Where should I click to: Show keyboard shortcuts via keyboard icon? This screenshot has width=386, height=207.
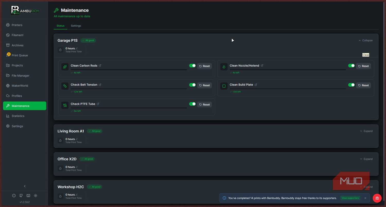pos(28,196)
